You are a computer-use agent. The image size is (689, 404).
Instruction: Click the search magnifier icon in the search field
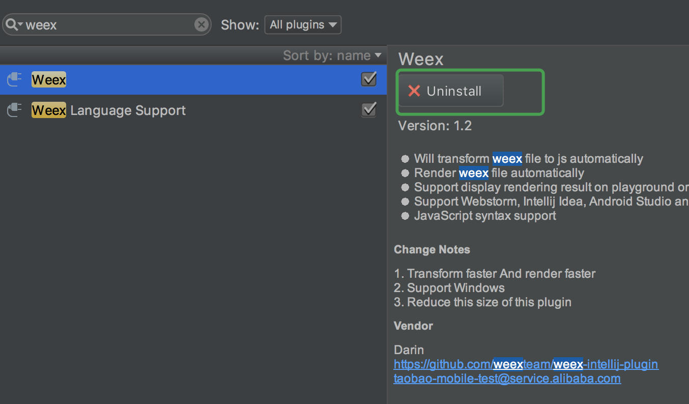(14, 24)
